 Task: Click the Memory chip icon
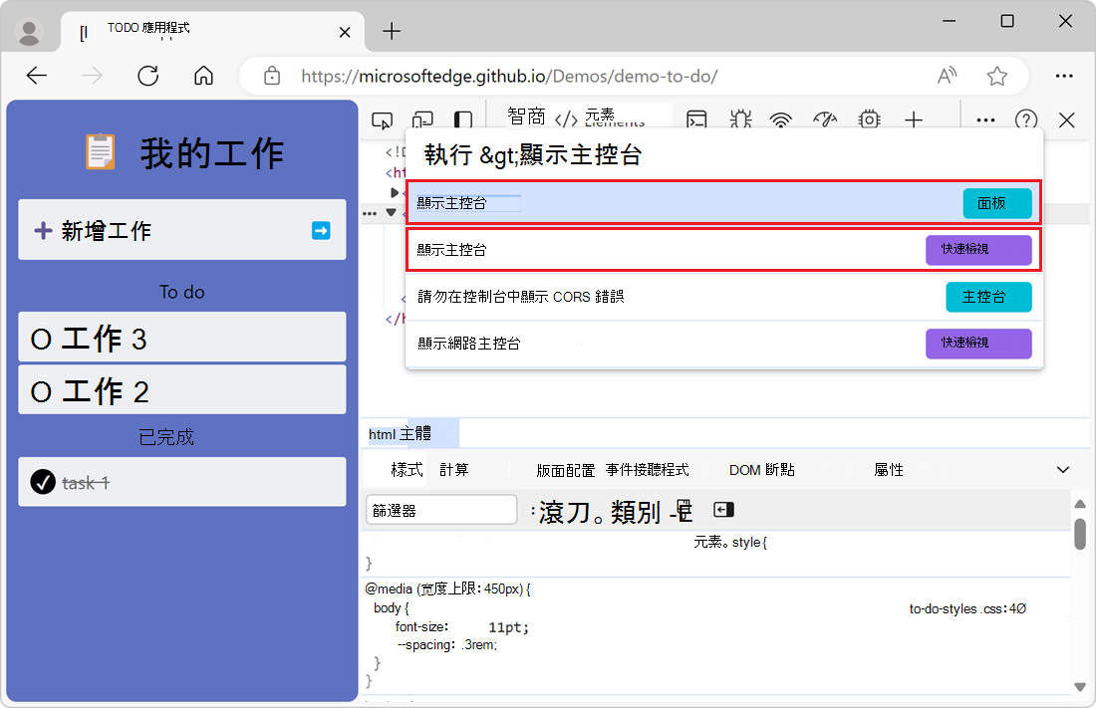click(869, 119)
